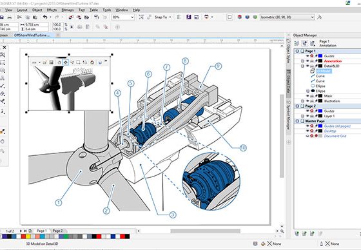Click the yellow swatch in color palette
Screen dimensions: 361x250
pyautogui.click(x=28, y=236)
